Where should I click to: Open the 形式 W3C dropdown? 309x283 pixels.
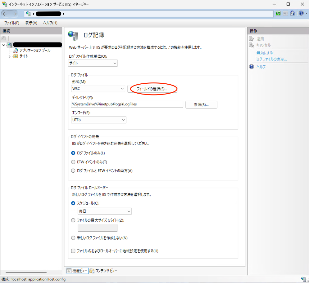pos(98,89)
